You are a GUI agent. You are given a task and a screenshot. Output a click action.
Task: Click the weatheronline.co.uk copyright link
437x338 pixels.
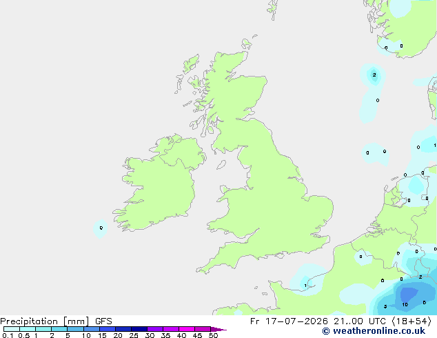pos(374,331)
